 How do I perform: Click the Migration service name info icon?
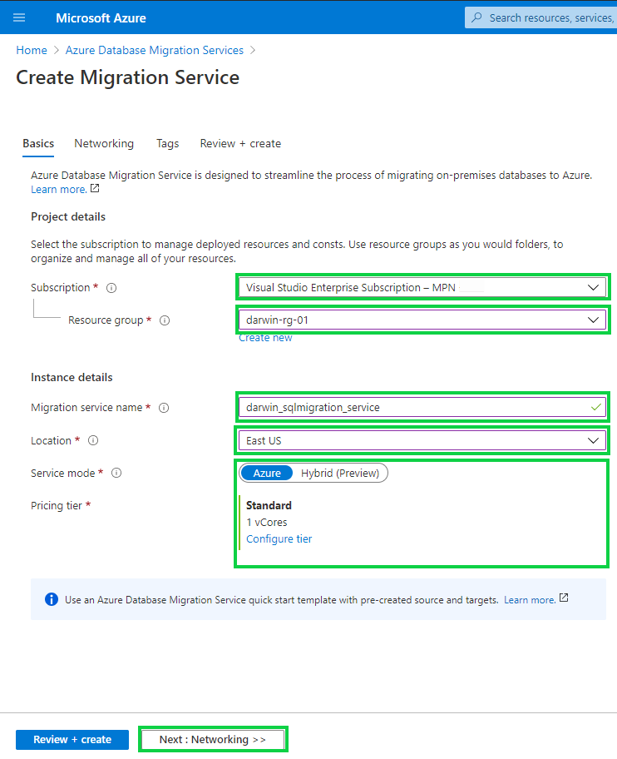(x=164, y=408)
